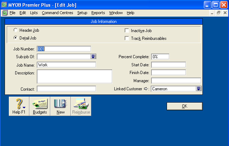This screenshot has width=229, height=146.
Task: Select the Detail Job radio button
Action: [x=16, y=38]
